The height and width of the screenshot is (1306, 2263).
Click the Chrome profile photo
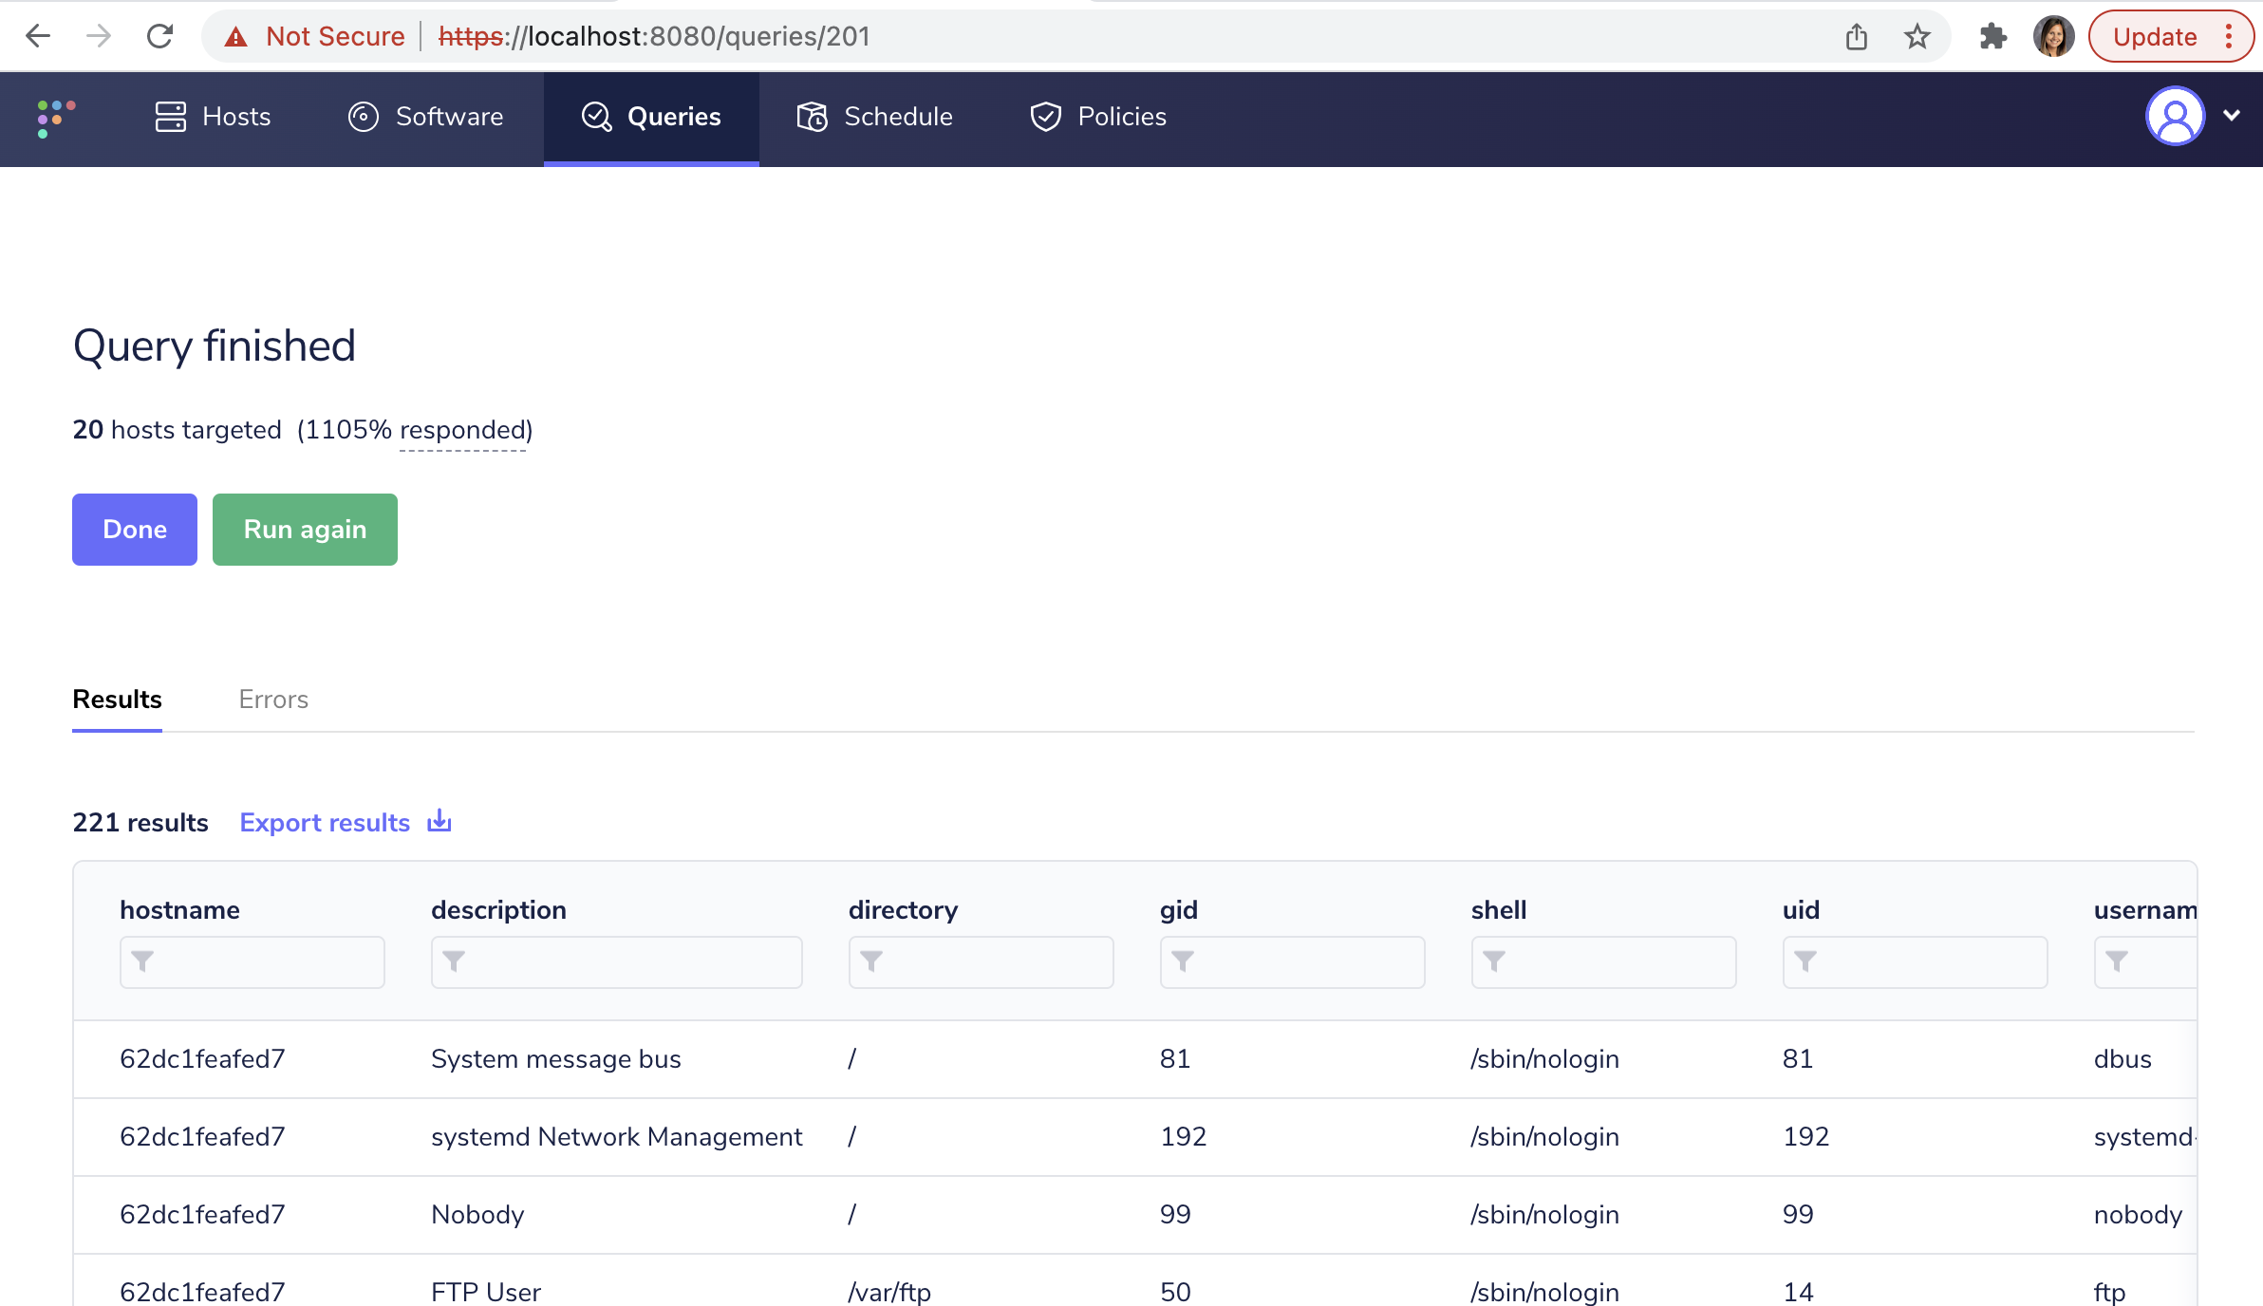[x=2052, y=36]
